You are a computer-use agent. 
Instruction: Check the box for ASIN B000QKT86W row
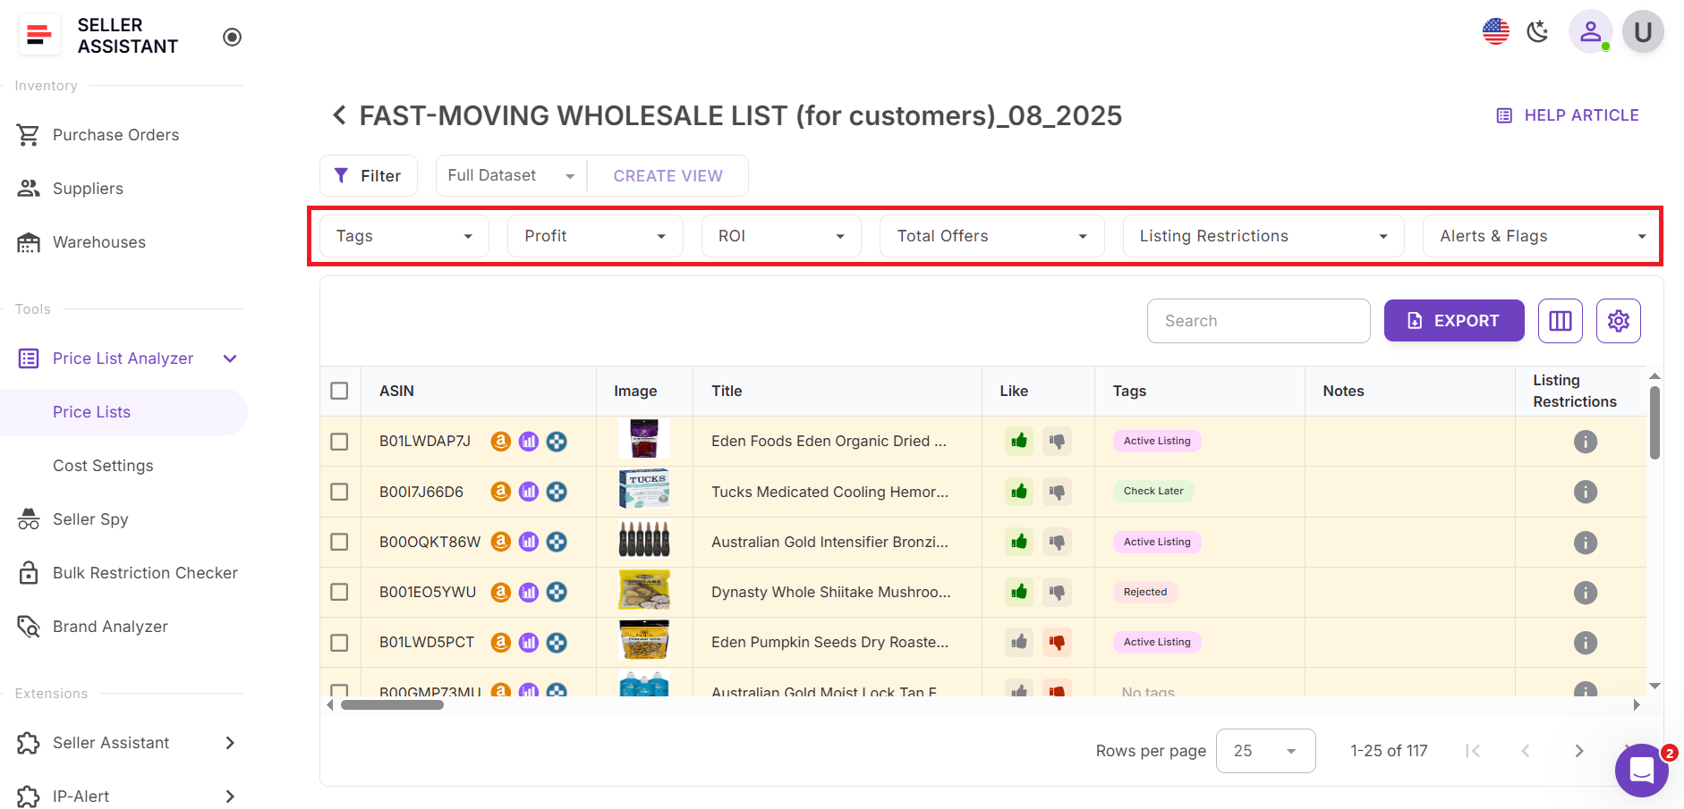click(x=339, y=542)
